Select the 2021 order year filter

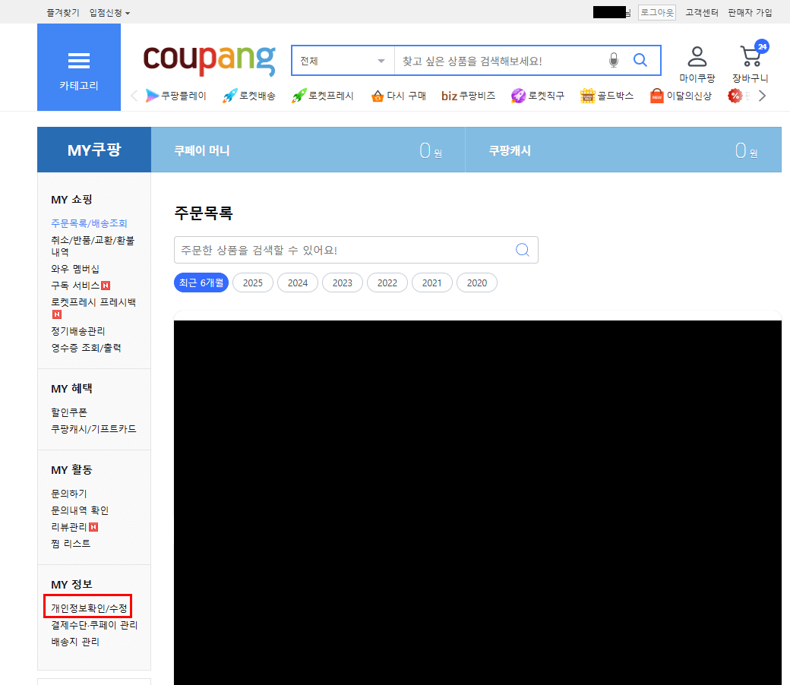(x=431, y=282)
